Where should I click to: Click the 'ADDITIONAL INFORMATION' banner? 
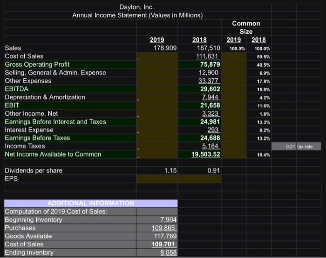tap(91, 203)
